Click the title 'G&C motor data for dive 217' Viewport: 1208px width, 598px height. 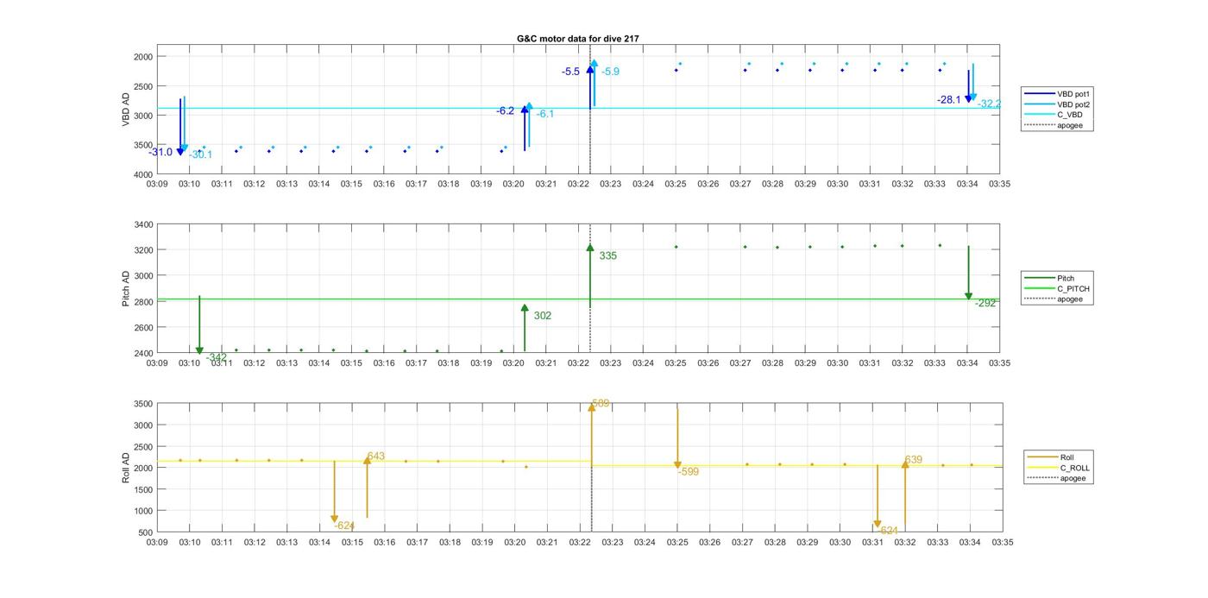tap(578, 39)
